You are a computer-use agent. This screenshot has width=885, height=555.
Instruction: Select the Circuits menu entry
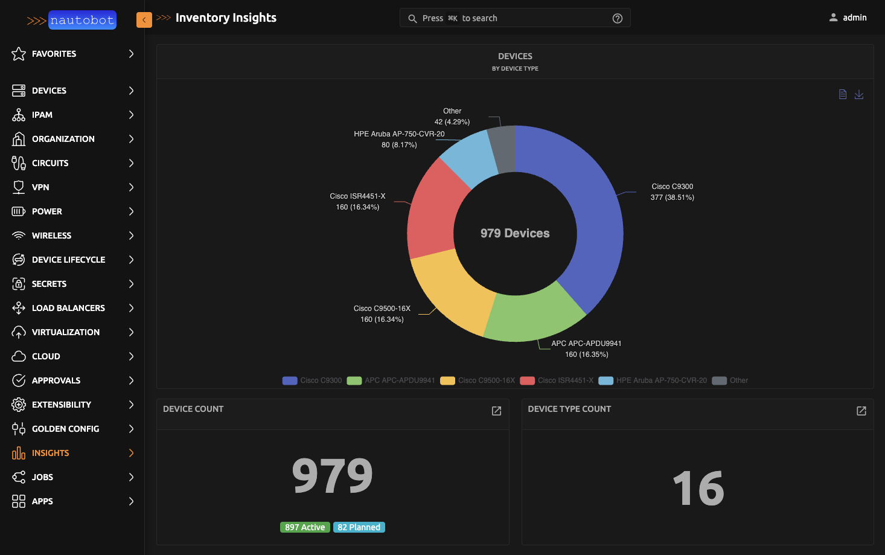click(x=50, y=163)
